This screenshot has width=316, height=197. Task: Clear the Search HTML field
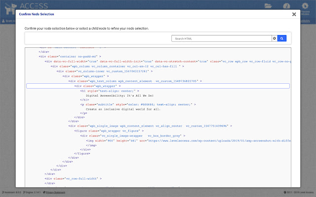click(x=274, y=38)
